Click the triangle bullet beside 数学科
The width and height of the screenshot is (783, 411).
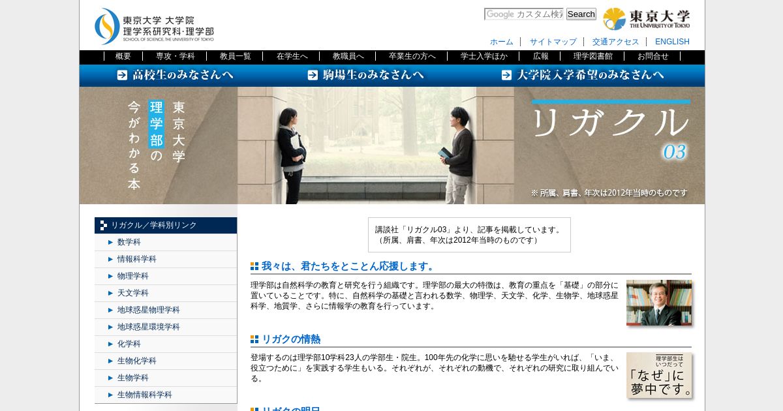click(111, 242)
